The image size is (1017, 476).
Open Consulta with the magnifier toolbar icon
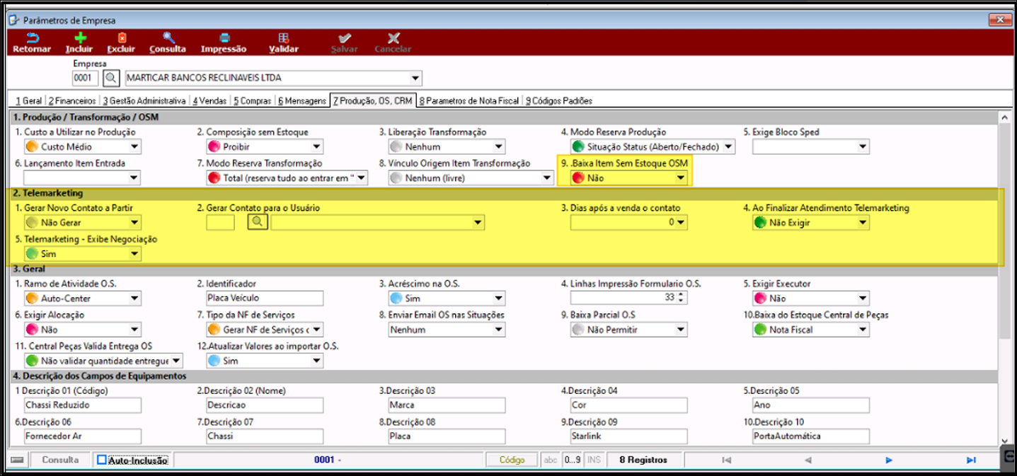(168, 38)
